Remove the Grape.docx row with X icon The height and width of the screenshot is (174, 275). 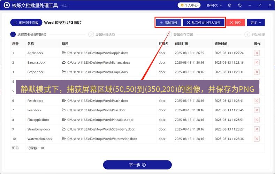(x=257, y=72)
